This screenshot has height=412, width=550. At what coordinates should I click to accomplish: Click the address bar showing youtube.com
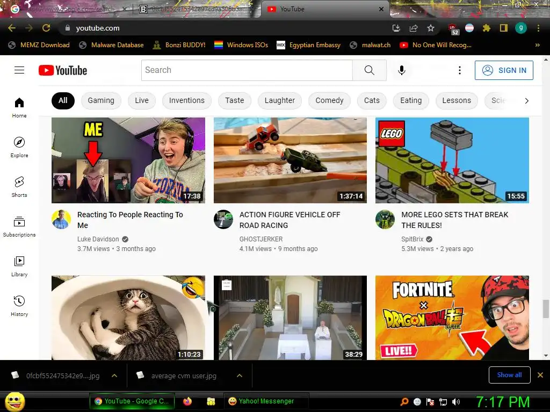tap(225, 28)
